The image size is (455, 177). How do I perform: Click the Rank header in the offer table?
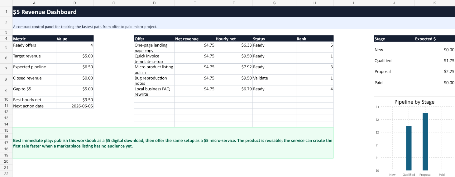[315, 39]
